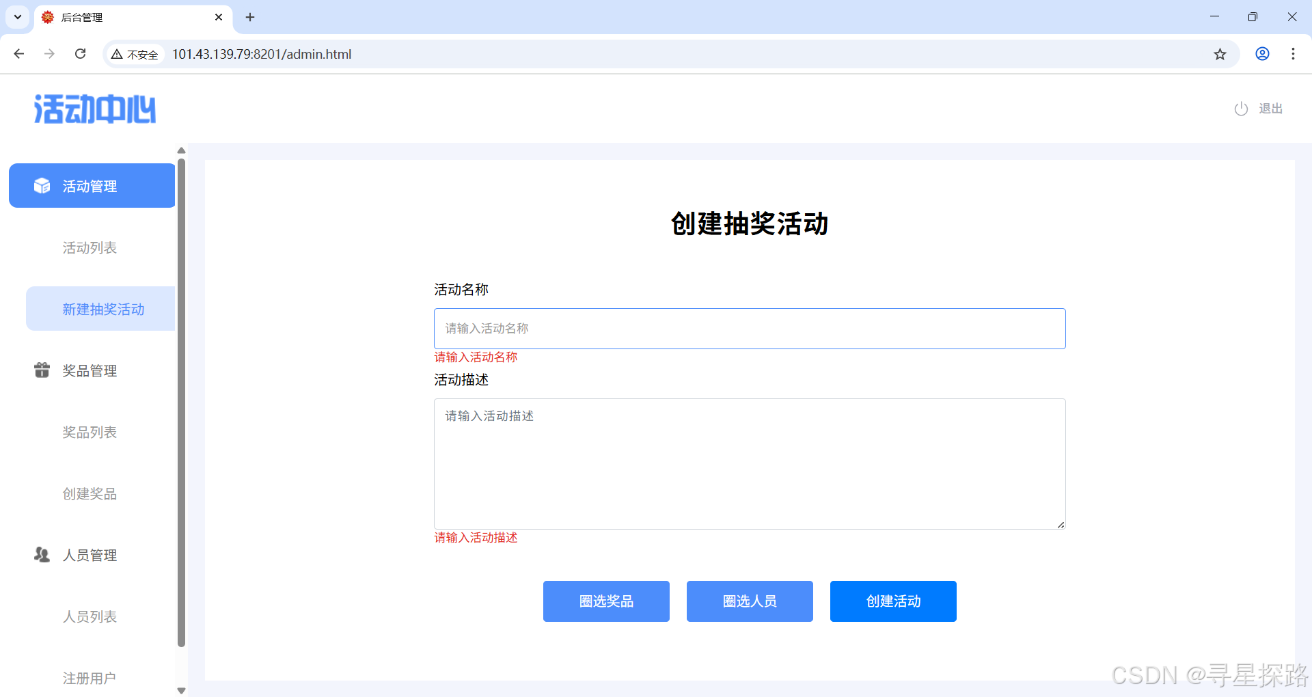Minimize the browser window

coord(1214,17)
